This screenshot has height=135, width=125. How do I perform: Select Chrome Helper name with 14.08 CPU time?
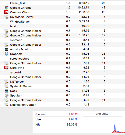(26, 77)
